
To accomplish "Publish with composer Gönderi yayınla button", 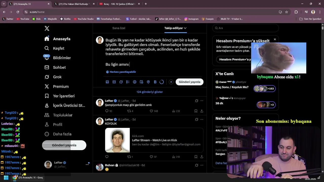I will (x=190, y=82).
